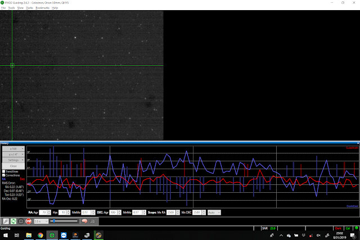360x240 pixels.
Task: Open advanced settings brain icon
Action: point(84,221)
